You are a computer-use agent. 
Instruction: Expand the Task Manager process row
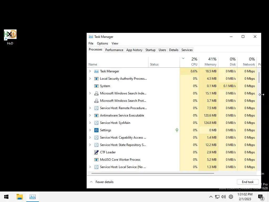(x=90, y=71)
